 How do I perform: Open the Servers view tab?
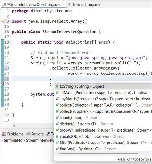(35, 134)
